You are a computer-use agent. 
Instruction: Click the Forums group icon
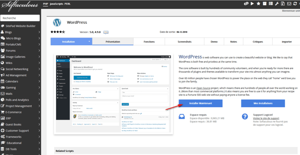[x=3, y=51]
